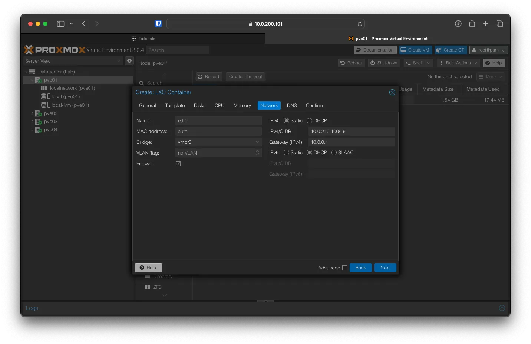This screenshot has height=344, width=531.
Task: Select IPv6 Static radio button
Action: coord(286,153)
